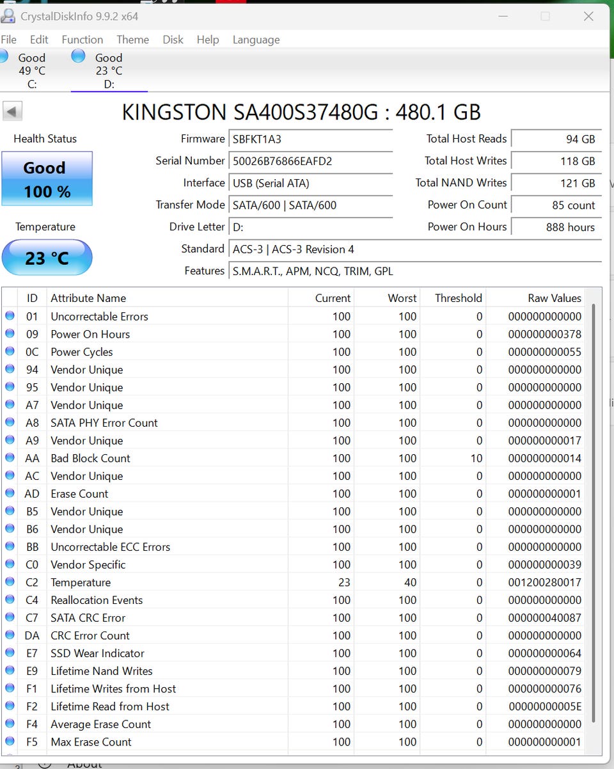This screenshot has height=769, width=614.
Task: Open the Edit menu
Action: tap(39, 40)
